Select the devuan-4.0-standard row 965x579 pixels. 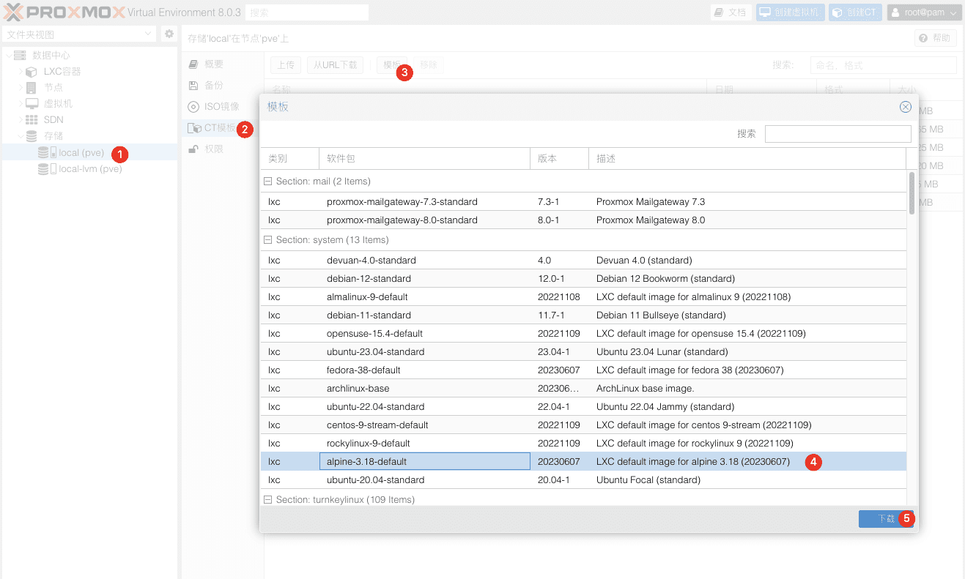pos(583,261)
